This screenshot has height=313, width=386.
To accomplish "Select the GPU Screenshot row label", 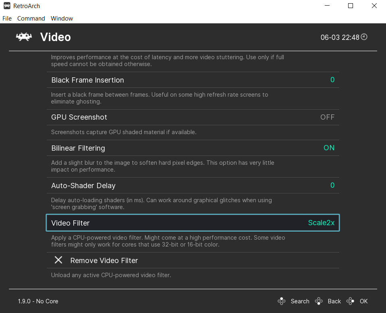I will [x=79, y=117].
